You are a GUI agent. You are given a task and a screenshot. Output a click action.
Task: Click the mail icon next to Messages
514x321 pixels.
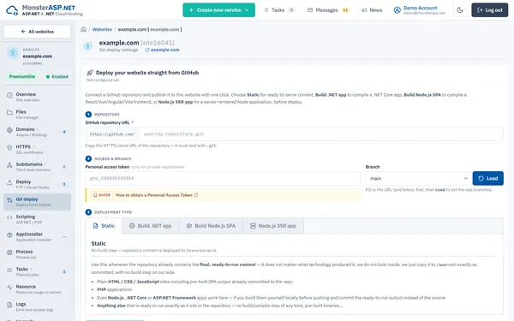pyautogui.click(x=310, y=10)
